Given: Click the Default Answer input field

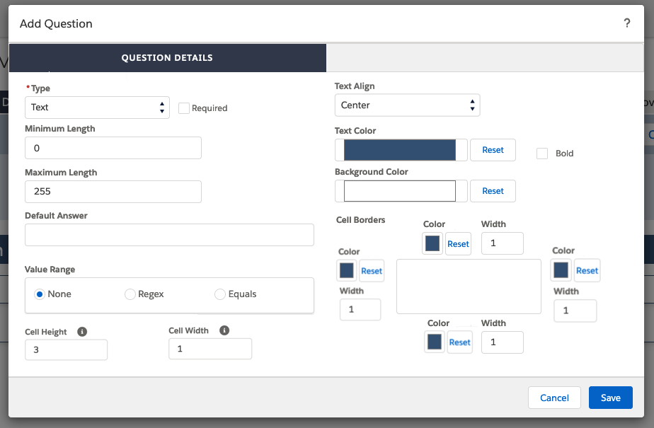Looking at the screenshot, I should coord(169,235).
